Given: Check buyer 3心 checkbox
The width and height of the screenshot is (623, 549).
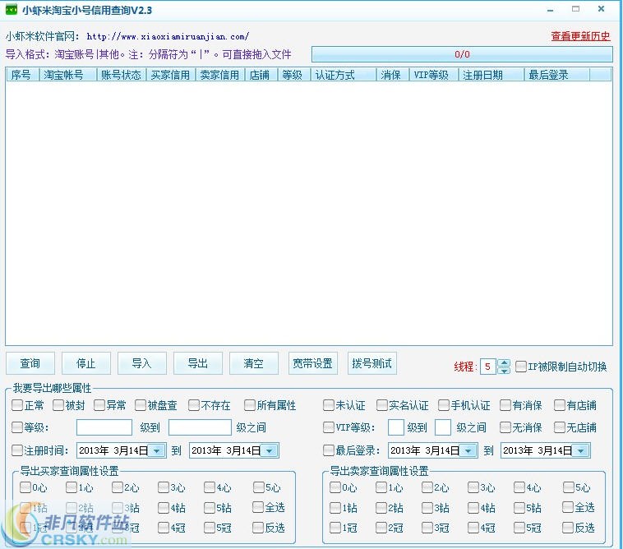Looking at the screenshot, I should [x=164, y=487].
